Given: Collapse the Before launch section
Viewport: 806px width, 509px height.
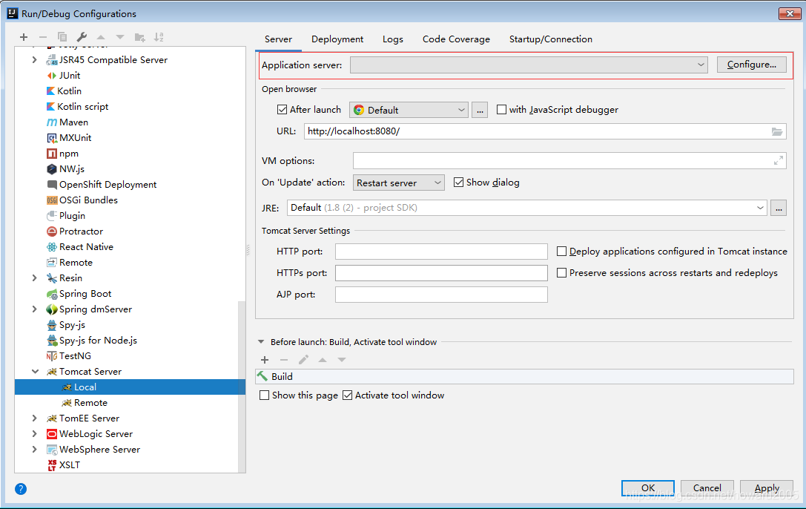Looking at the screenshot, I should point(261,342).
